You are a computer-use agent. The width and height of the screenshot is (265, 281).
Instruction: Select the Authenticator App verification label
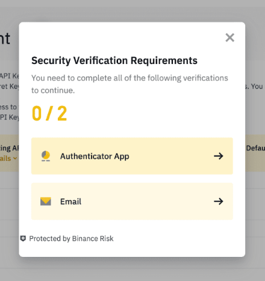point(95,156)
